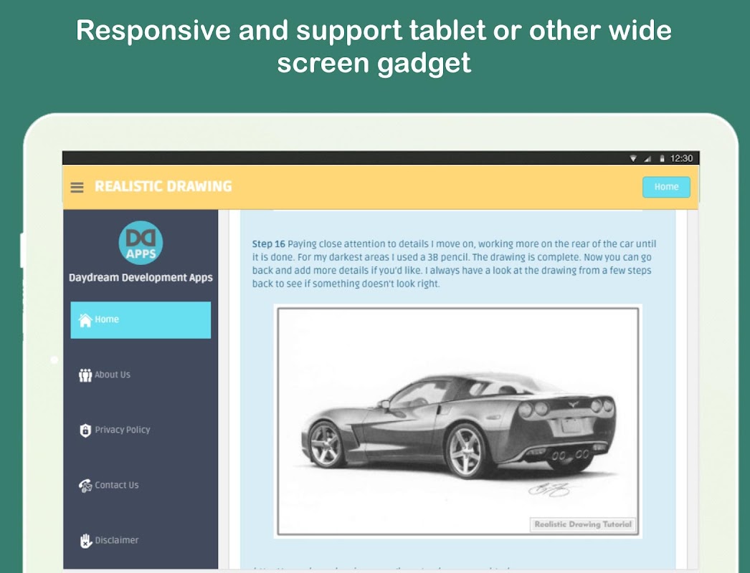Select Home in the sidebar menu
Screen dimensions: 750x573
click(141, 319)
